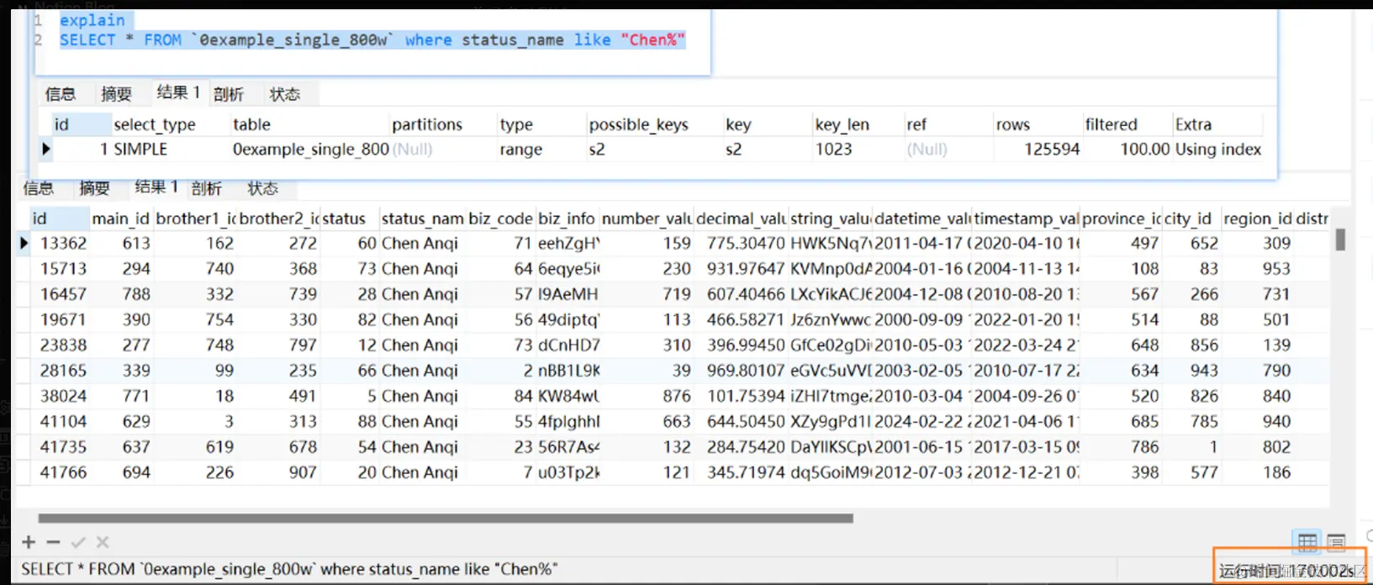Image resolution: width=1373 pixels, height=585 pixels.
Task: Open 剖析 tab above the data grid
Action: (207, 188)
